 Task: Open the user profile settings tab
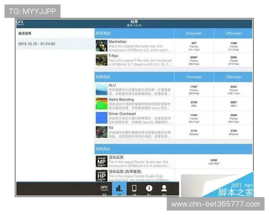pos(164,189)
